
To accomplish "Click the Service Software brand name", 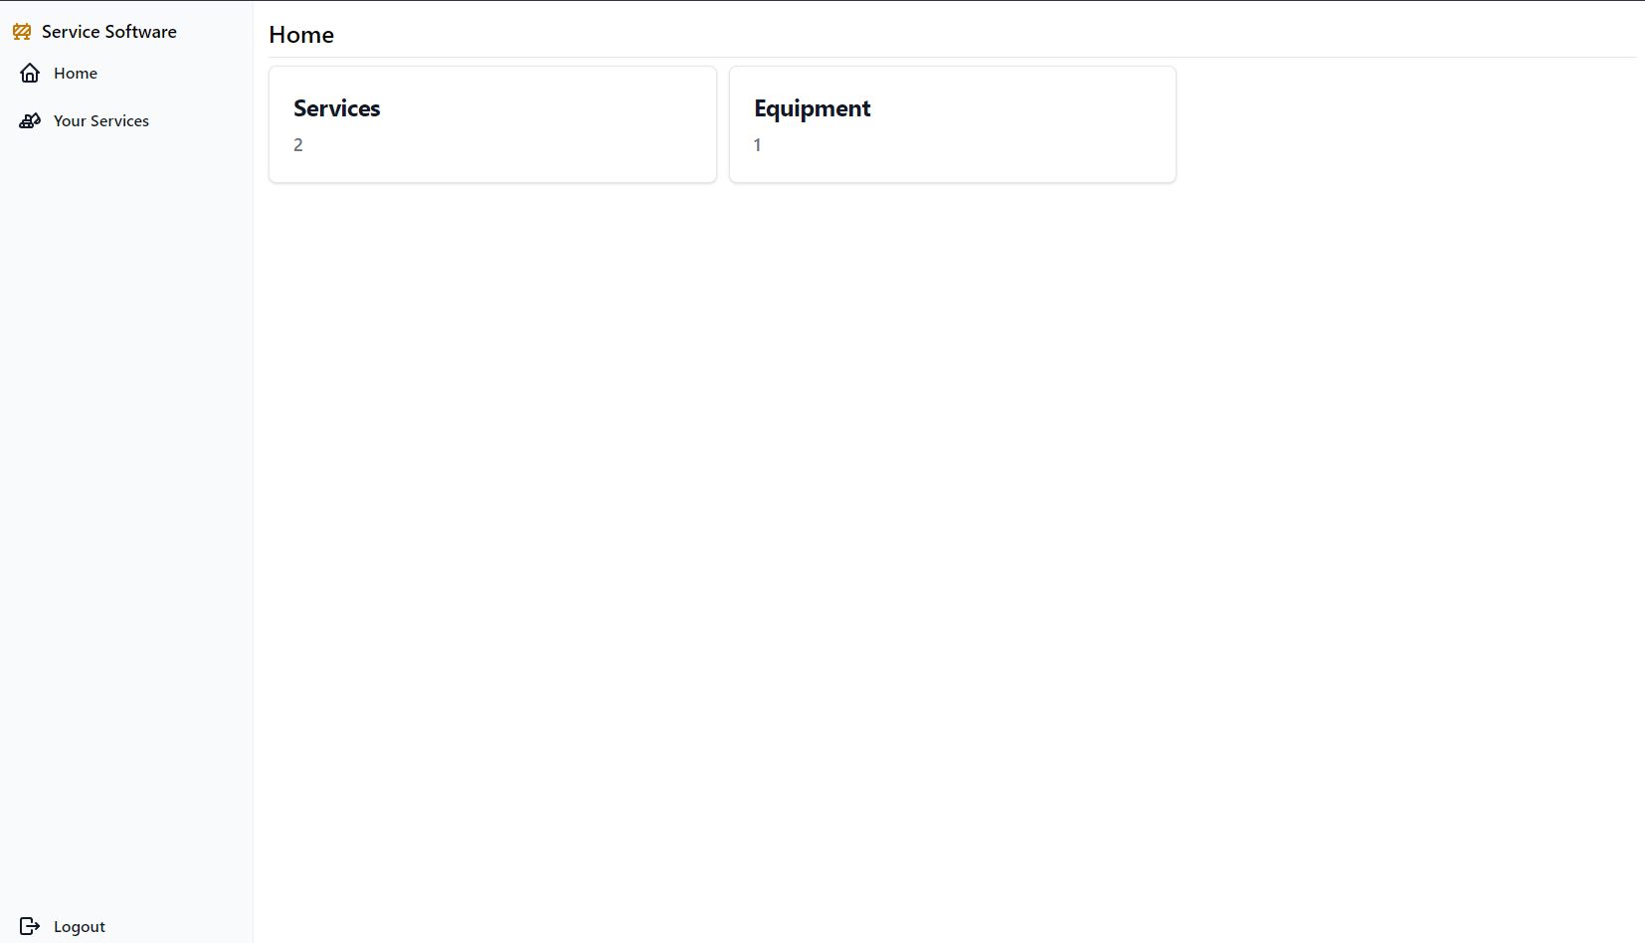I will (x=109, y=32).
